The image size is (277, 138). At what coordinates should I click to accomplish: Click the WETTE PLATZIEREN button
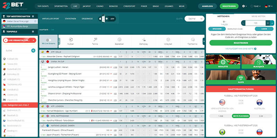point(241,116)
